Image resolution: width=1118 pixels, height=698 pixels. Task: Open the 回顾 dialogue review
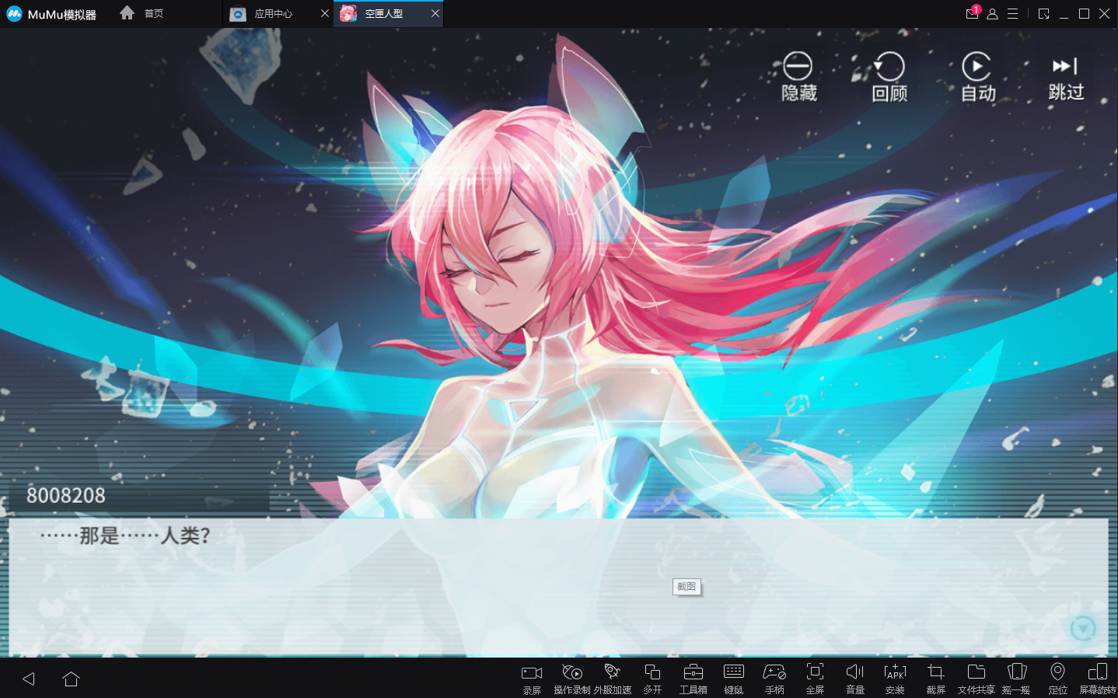[889, 77]
